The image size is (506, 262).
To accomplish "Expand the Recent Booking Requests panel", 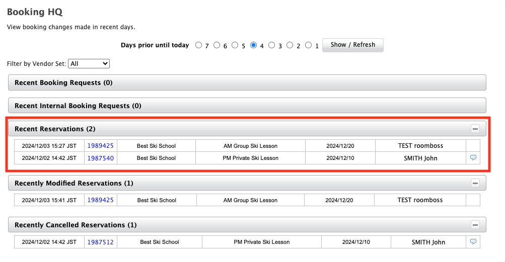I will pos(247,82).
